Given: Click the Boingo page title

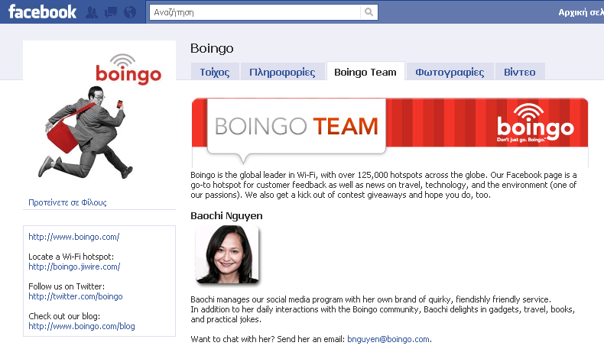Looking at the screenshot, I should point(212,48).
